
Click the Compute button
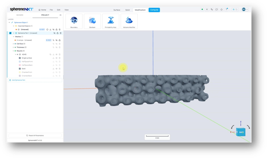(x=154, y=10)
